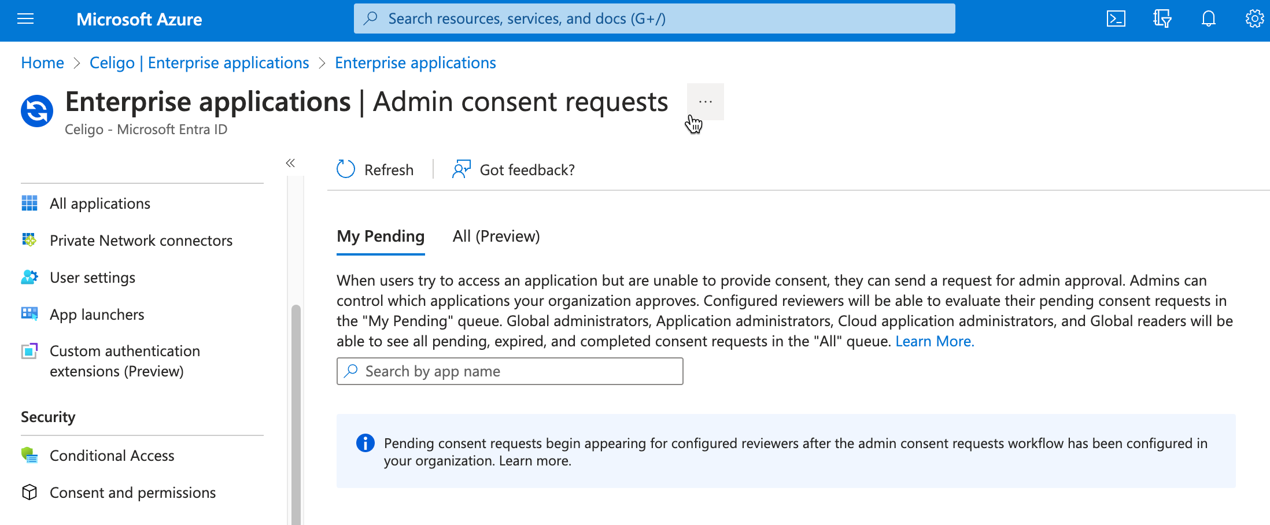Viewport: 1270px width, 525px height.
Task: Open the Azure portal hamburger menu
Action: click(25, 19)
